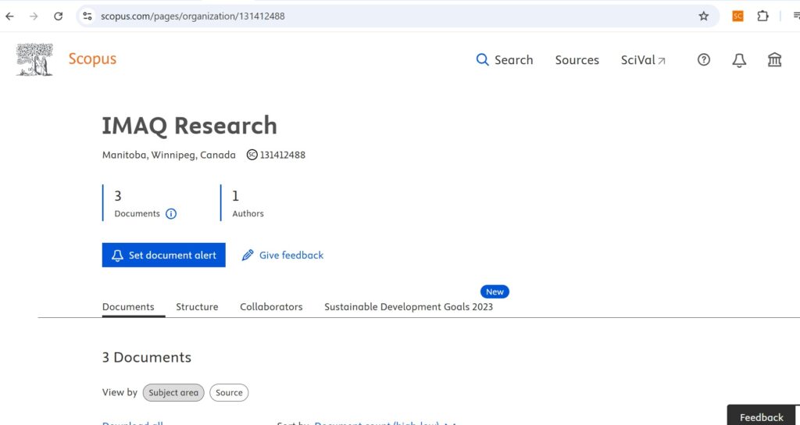Open the institution building icon

coord(774,60)
